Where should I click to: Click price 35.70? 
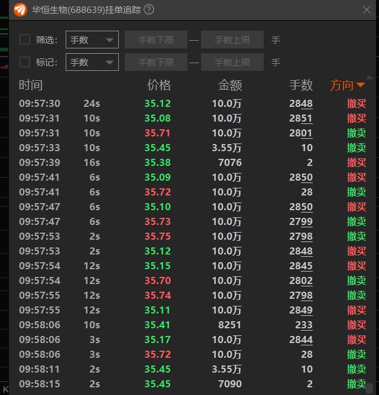click(157, 280)
